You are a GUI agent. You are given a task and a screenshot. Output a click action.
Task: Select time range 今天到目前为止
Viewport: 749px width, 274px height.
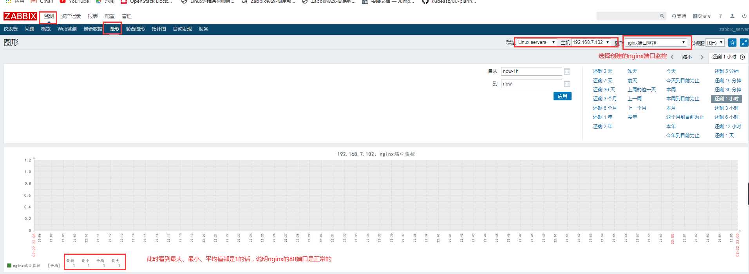683,81
